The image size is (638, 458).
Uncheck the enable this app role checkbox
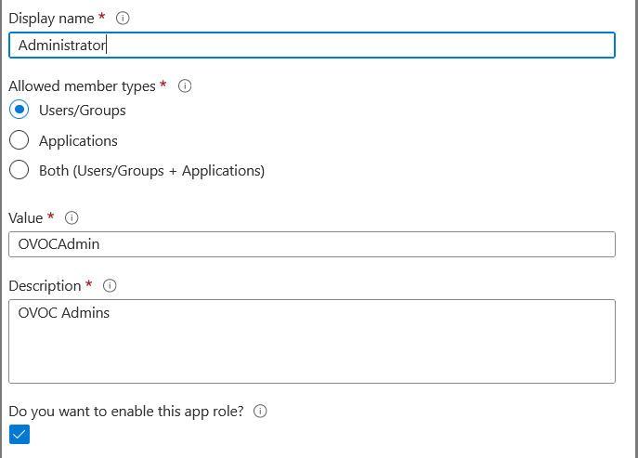(20, 434)
